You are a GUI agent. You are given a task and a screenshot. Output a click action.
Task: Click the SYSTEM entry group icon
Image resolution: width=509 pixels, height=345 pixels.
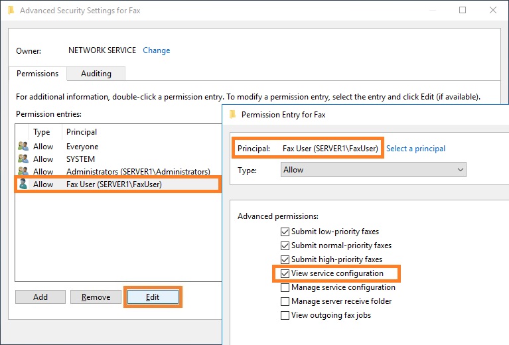click(x=23, y=159)
